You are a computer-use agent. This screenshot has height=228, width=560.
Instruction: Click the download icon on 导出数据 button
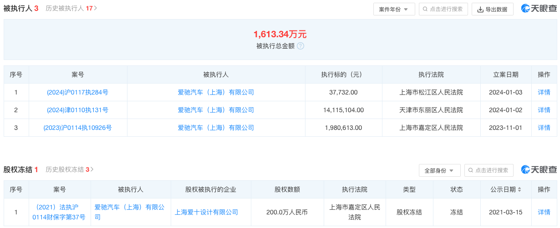(480, 9)
